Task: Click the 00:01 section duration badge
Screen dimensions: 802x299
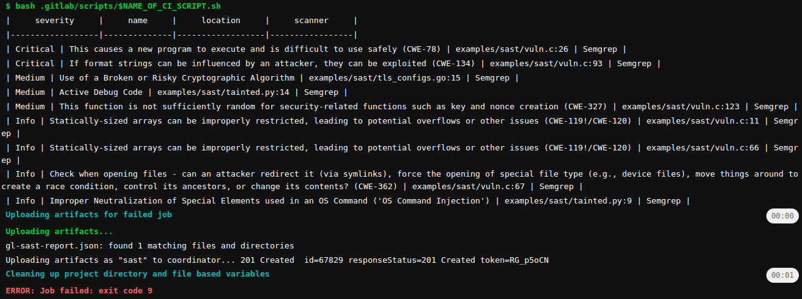Action: pyautogui.click(x=782, y=275)
